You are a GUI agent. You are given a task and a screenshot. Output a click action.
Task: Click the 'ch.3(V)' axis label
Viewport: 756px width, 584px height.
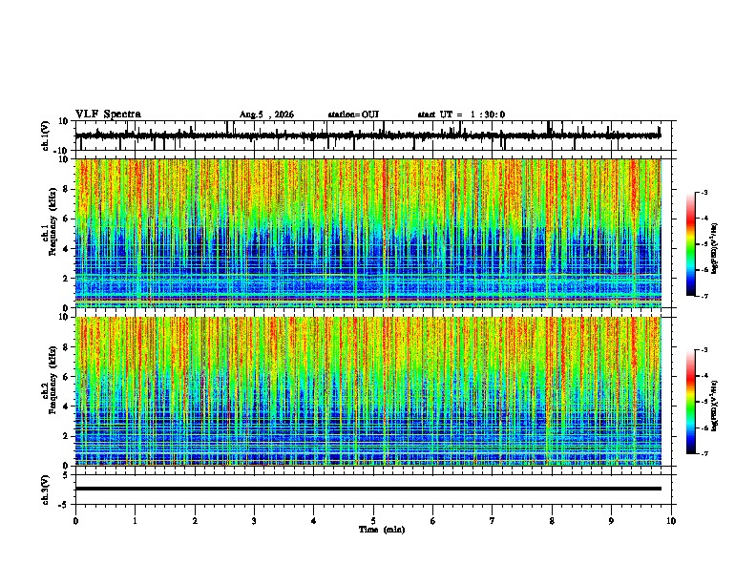[46, 490]
